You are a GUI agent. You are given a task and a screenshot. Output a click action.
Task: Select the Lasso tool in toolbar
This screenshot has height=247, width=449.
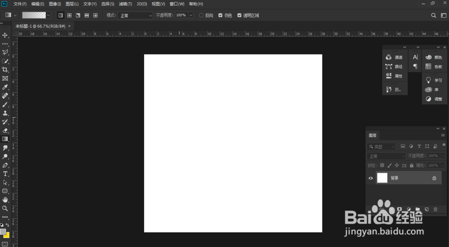5,52
